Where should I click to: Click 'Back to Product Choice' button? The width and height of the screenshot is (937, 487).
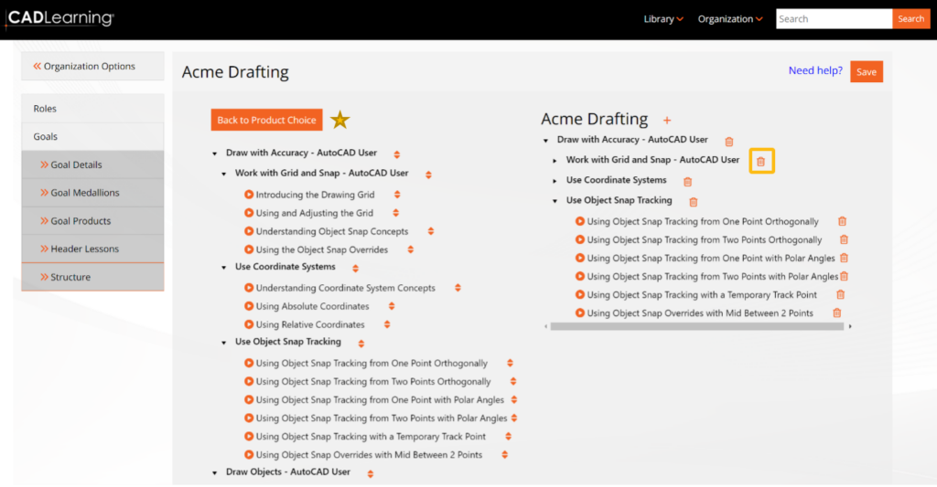(x=266, y=120)
